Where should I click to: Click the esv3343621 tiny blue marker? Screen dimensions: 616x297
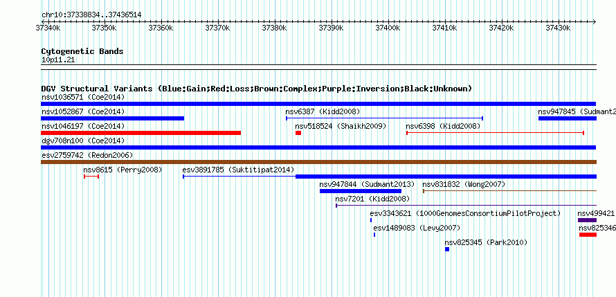point(371,220)
